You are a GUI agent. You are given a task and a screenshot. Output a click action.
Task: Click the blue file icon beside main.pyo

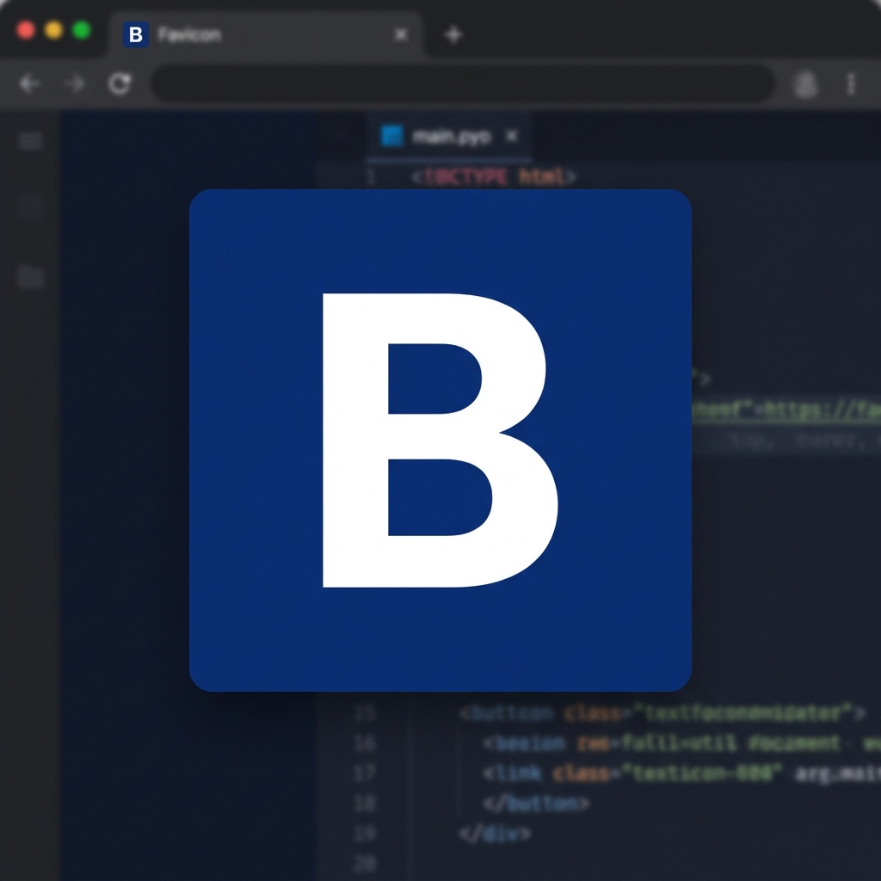(x=392, y=136)
